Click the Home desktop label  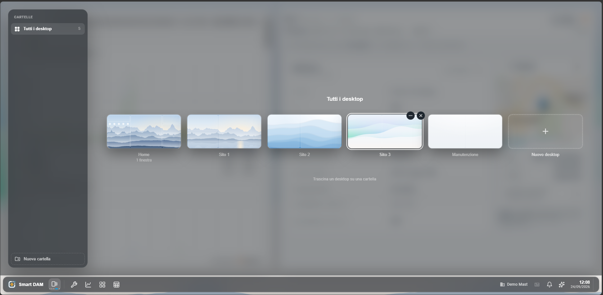pos(144,154)
